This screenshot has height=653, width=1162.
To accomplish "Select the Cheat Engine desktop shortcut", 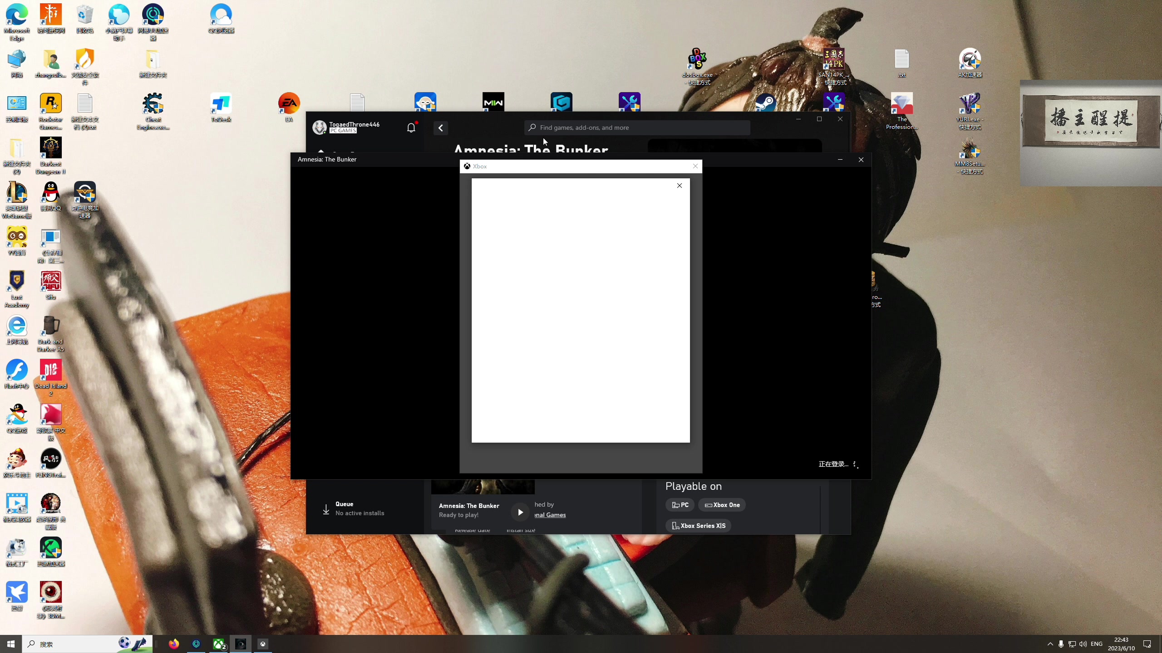I will coord(153,112).
